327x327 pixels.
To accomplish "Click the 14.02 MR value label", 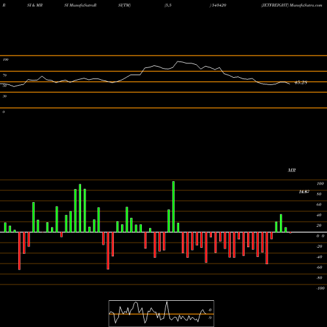I will [304, 192].
